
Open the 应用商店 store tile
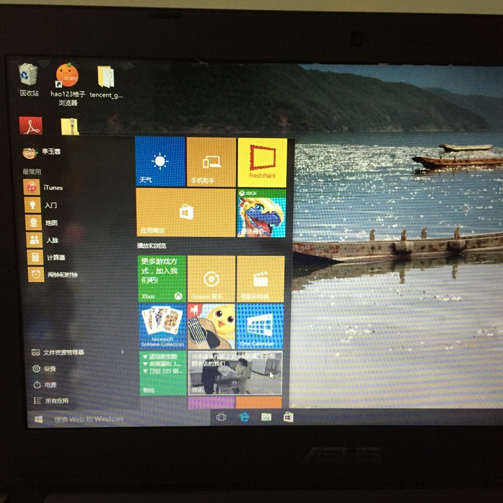pos(185,213)
